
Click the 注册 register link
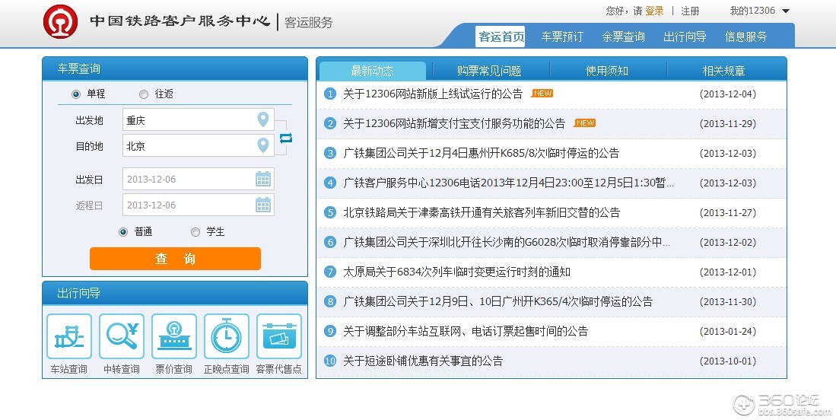coord(690,11)
